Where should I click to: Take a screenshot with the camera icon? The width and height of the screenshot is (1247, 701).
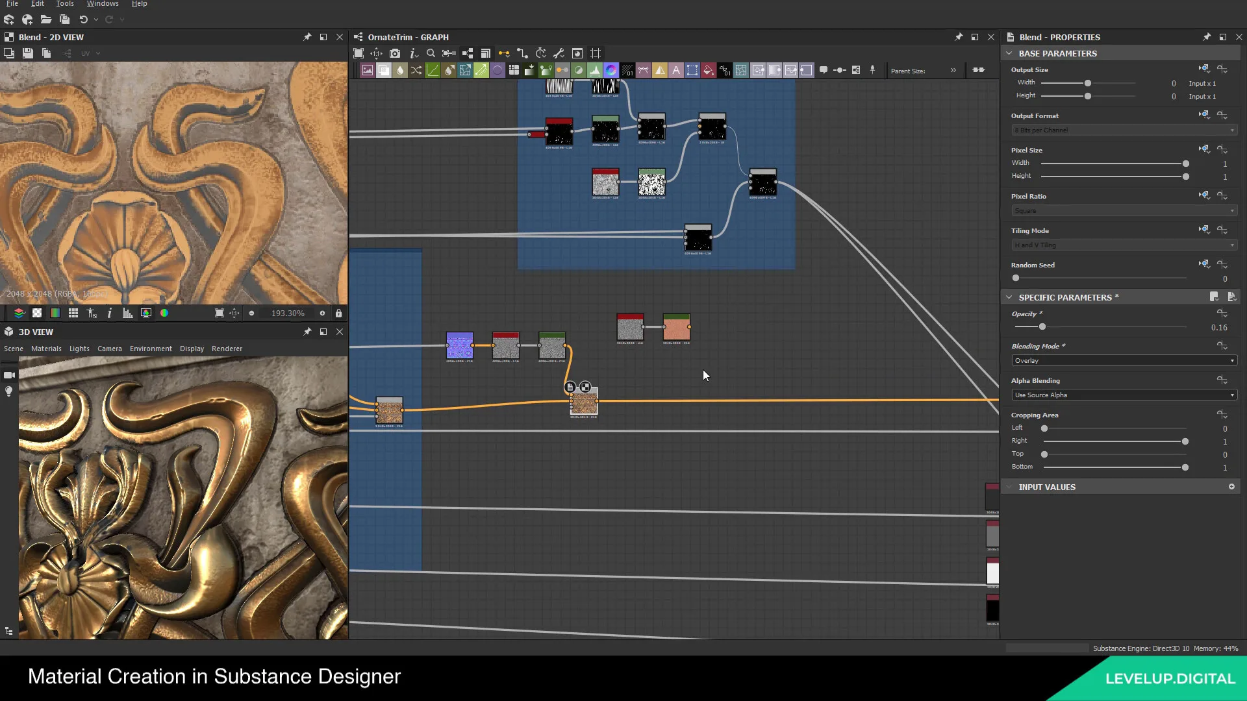point(395,53)
